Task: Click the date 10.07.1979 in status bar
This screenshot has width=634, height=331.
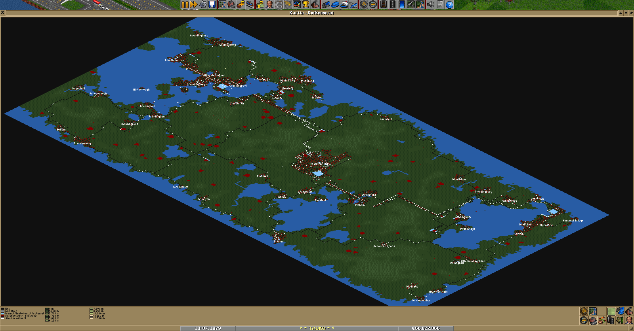Action: point(208,328)
